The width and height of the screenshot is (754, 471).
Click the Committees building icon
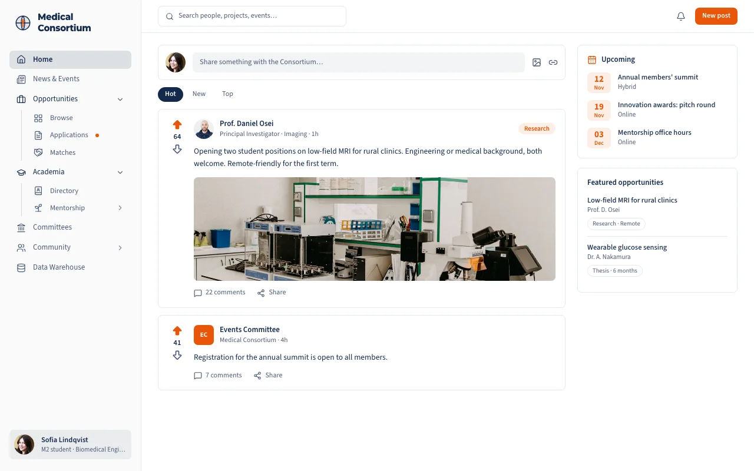21,227
